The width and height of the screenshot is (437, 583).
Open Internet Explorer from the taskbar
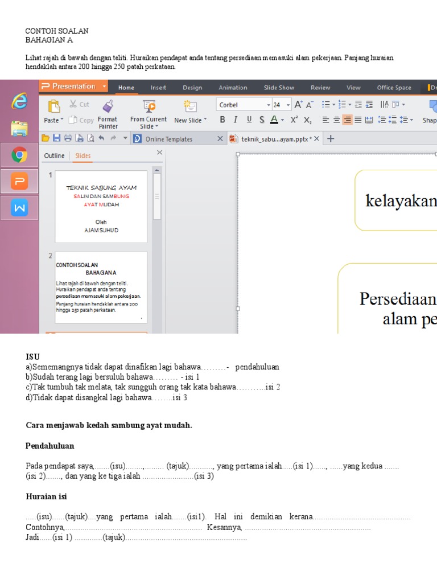(19, 101)
